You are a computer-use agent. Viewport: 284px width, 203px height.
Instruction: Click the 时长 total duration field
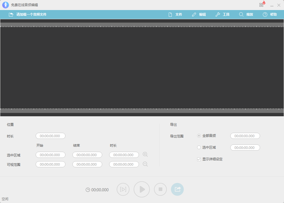[x=50, y=136]
